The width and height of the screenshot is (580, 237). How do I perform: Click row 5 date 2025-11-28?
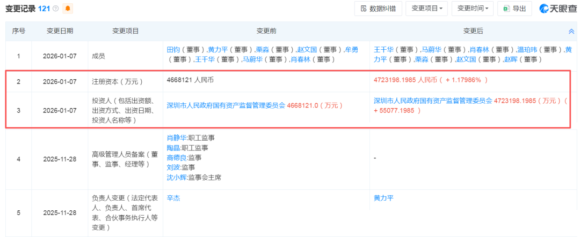[60, 213]
